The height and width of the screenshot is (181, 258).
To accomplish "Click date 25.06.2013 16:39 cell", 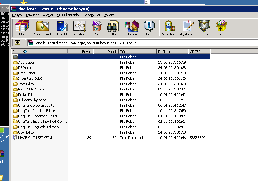I will (x=172, y=62).
